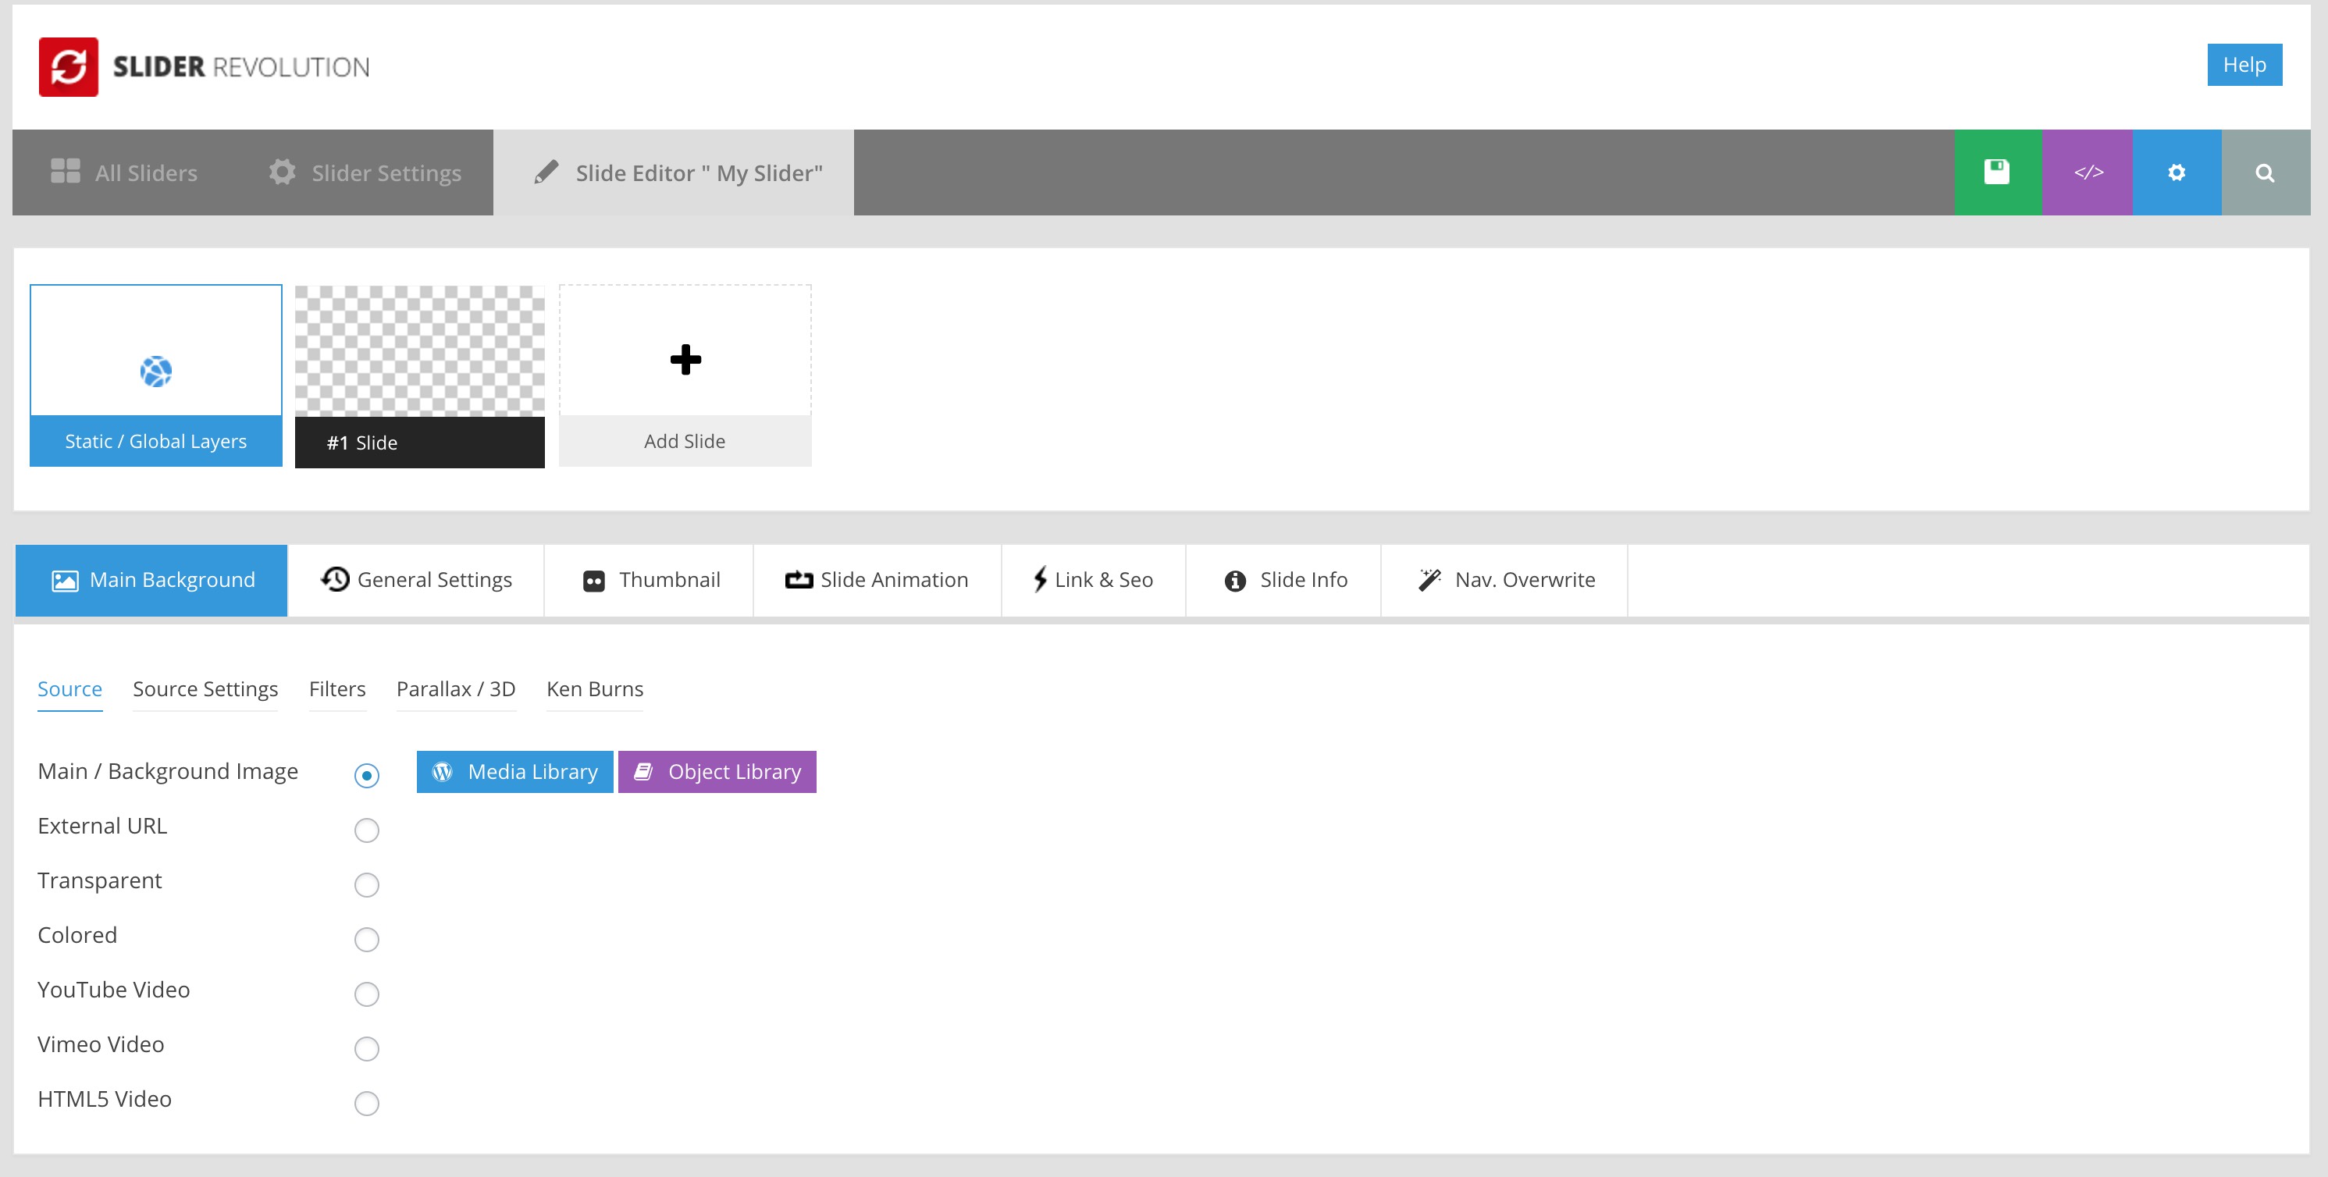This screenshot has width=2328, height=1177.
Task: Open the Slider Settings tab
Action: click(x=365, y=172)
